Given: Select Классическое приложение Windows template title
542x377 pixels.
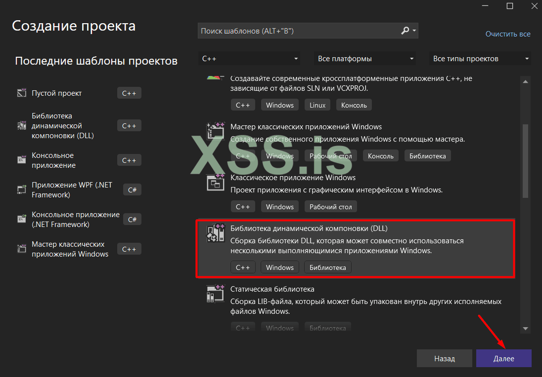Looking at the screenshot, I should point(293,177).
